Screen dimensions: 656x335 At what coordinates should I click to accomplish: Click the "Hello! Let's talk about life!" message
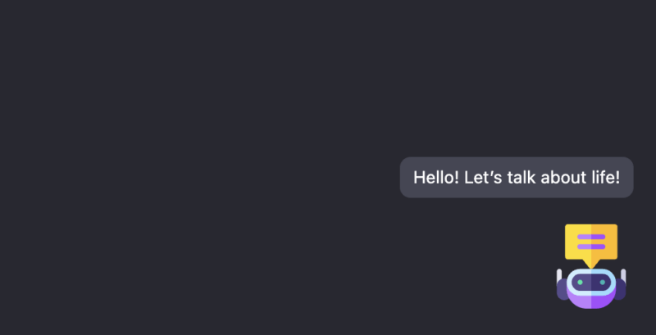coord(517,177)
